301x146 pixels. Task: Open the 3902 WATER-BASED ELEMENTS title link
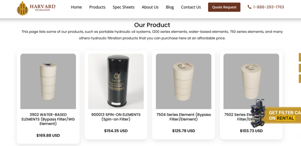pyautogui.click(x=48, y=119)
